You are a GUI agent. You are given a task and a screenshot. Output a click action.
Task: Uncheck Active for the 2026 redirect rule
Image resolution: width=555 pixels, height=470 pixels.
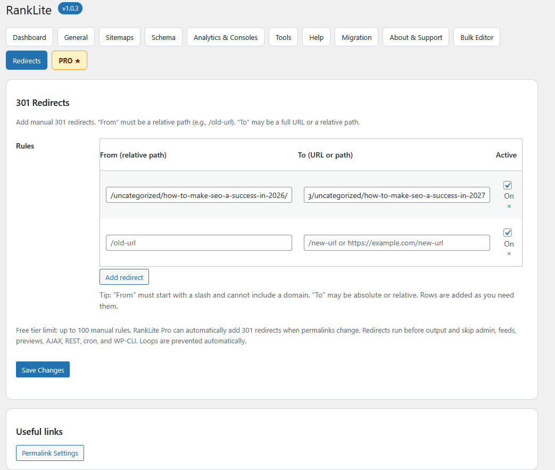[x=508, y=185]
